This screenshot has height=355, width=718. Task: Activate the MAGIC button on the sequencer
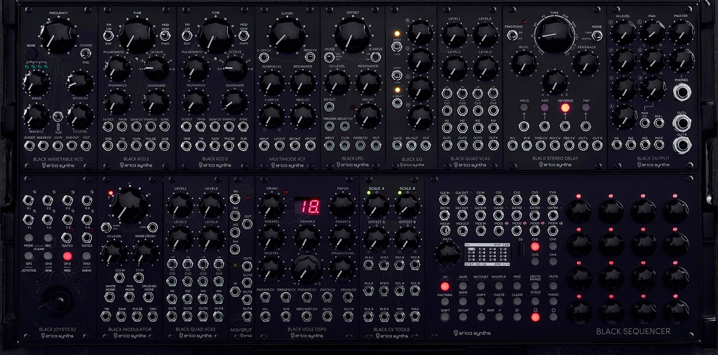(553, 302)
